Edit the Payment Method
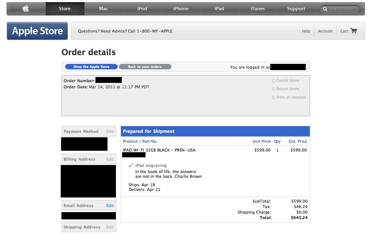369x234 pixels. tap(110, 131)
